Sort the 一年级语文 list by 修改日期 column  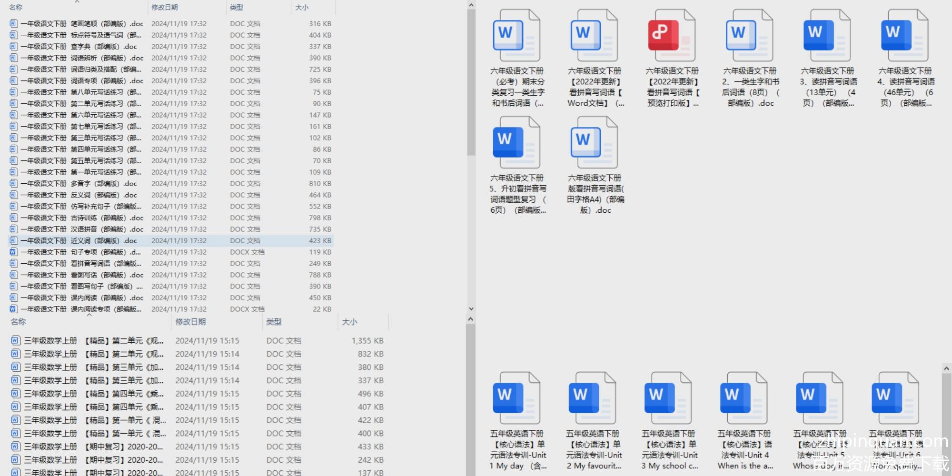click(x=165, y=8)
